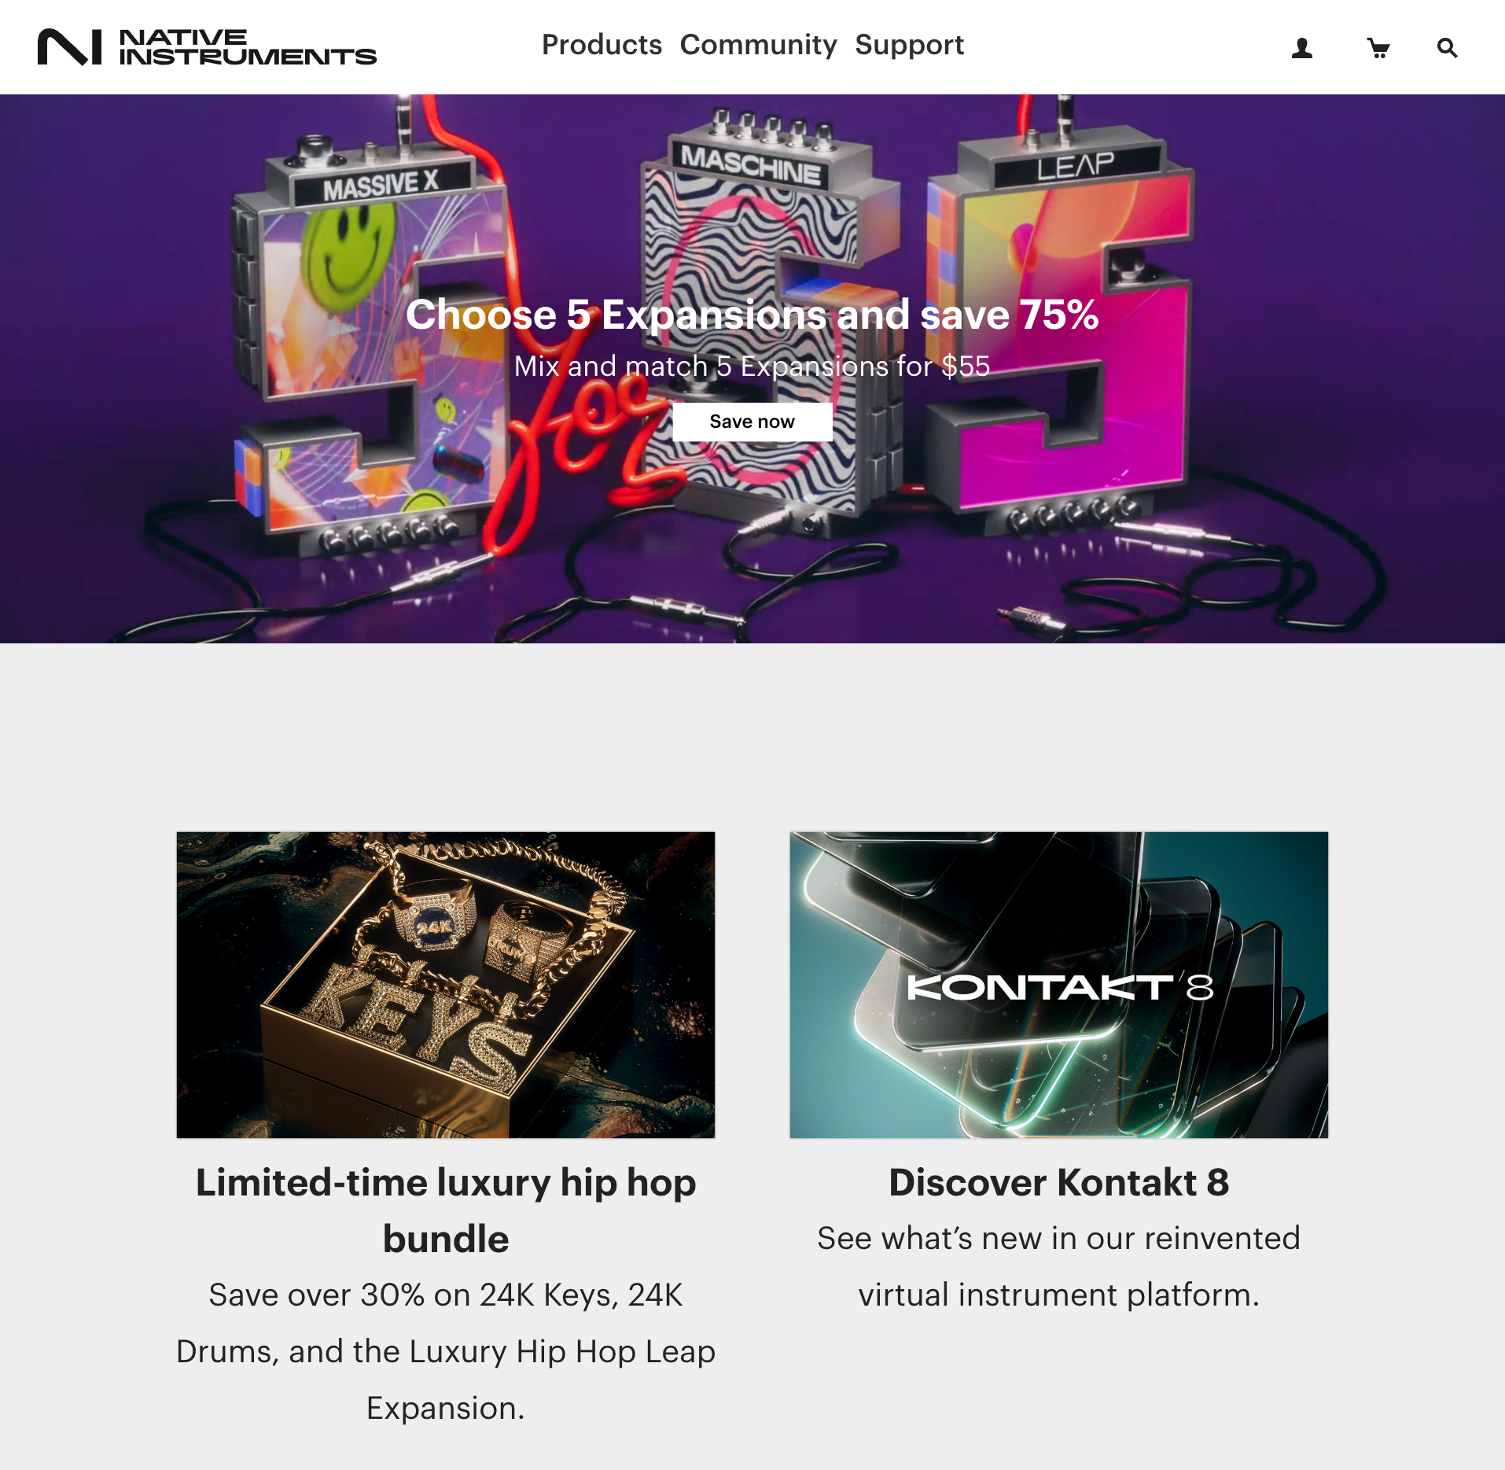Click the Mix and match 5 Expansions subtitle
This screenshot has height=1470, width=1505.
(x=752, y=367)
